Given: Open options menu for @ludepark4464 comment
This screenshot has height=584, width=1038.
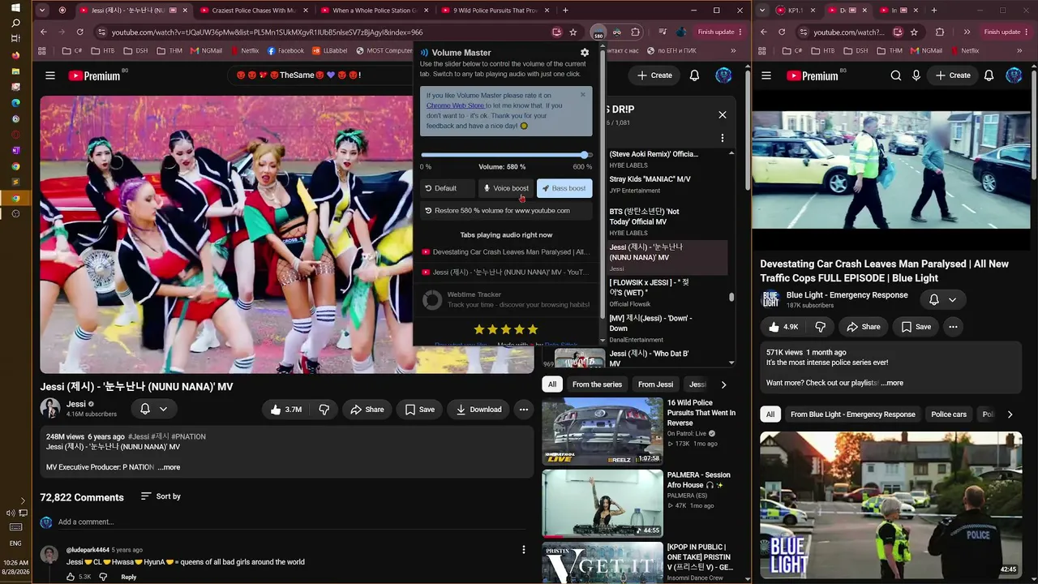Looking at the screenshot, I should (524, 550).
